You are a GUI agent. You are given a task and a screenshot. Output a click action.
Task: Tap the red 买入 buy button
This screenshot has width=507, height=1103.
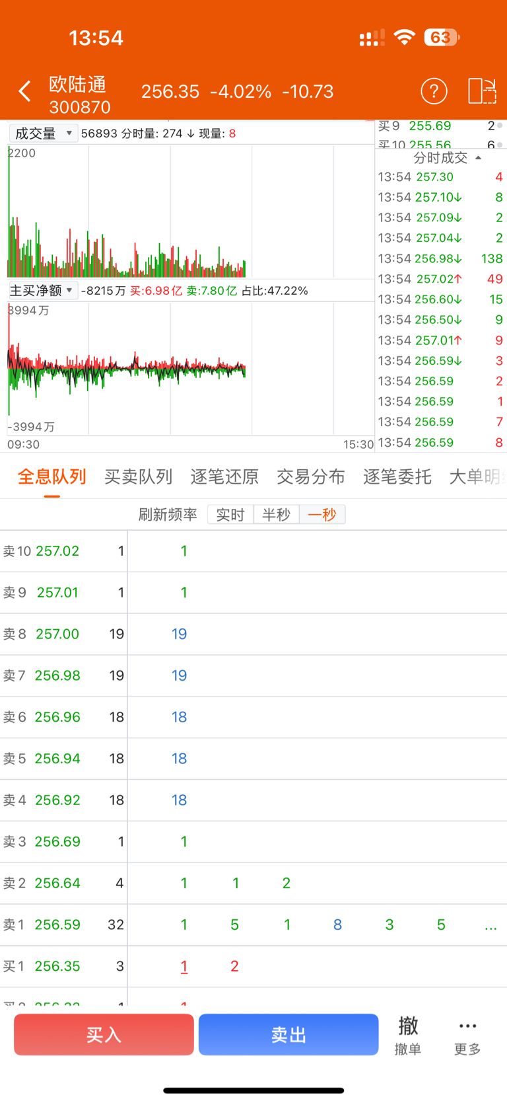[x=104, y=1035]
